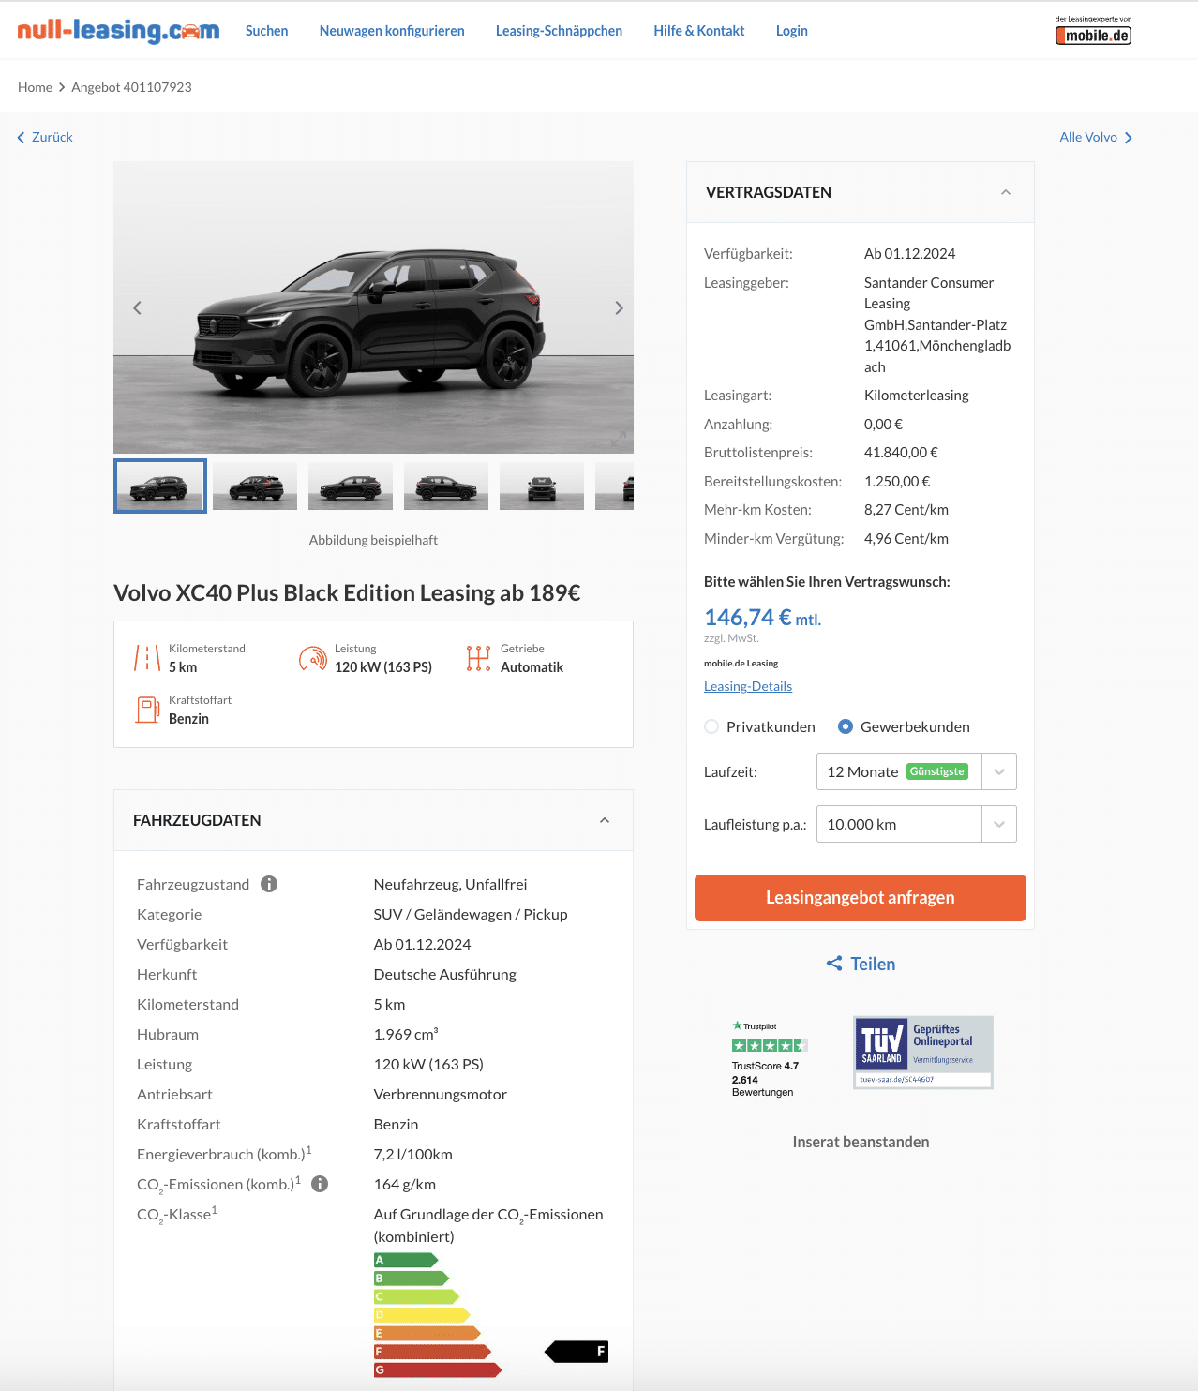Click the Kraftstoffart fuel pump icon
The image size is (1198, 1391).
point(147,710)
